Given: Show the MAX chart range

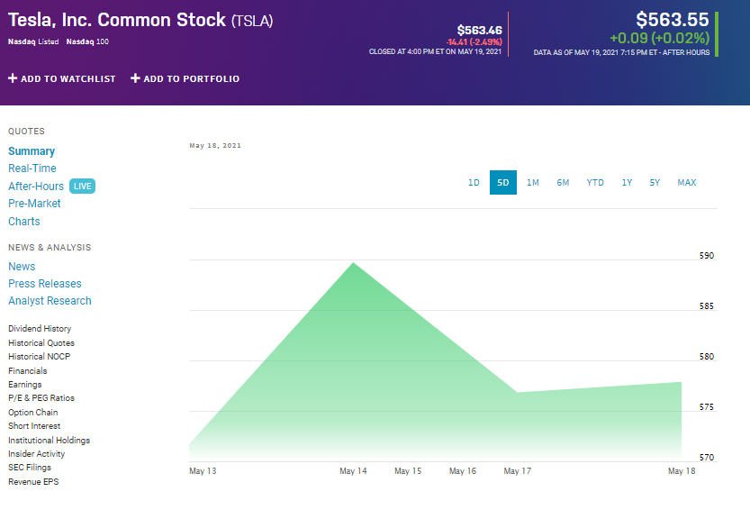Looking at the screenshot, I should 687,182.
